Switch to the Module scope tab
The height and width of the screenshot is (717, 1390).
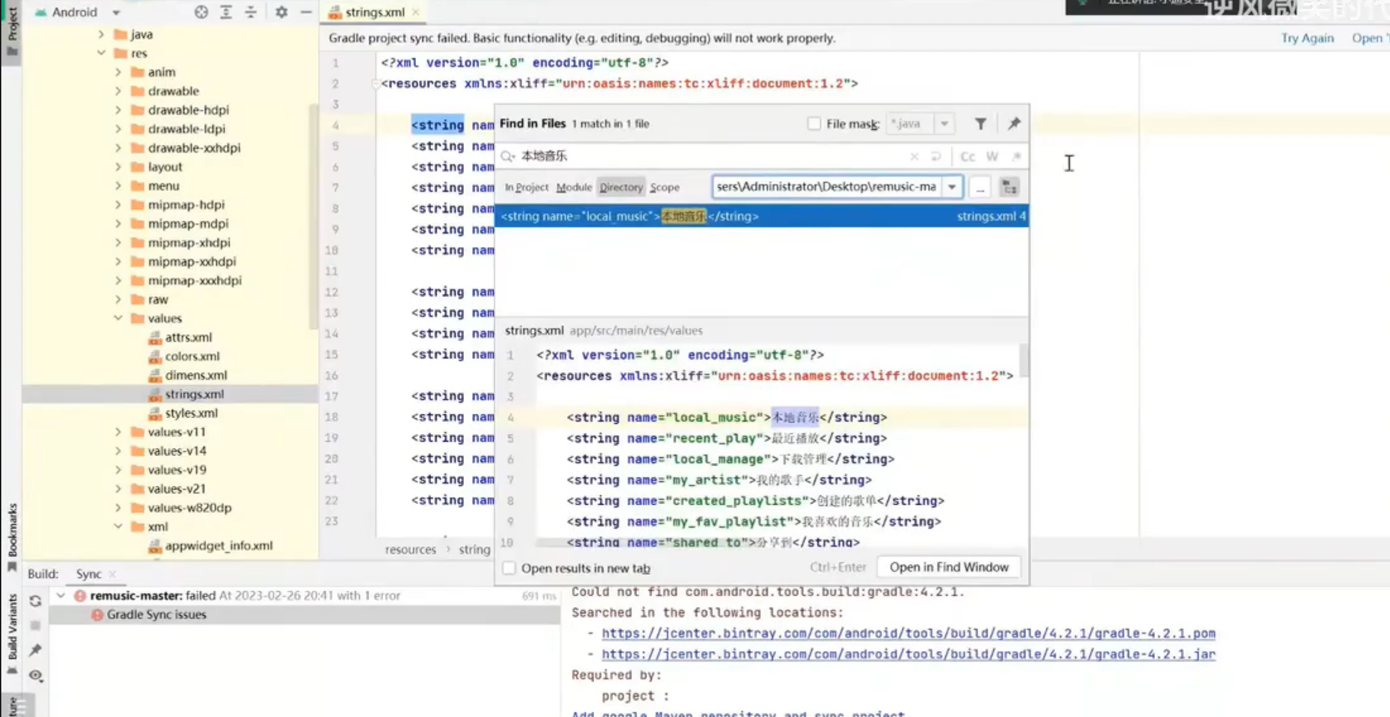click(x=573, y=187)
